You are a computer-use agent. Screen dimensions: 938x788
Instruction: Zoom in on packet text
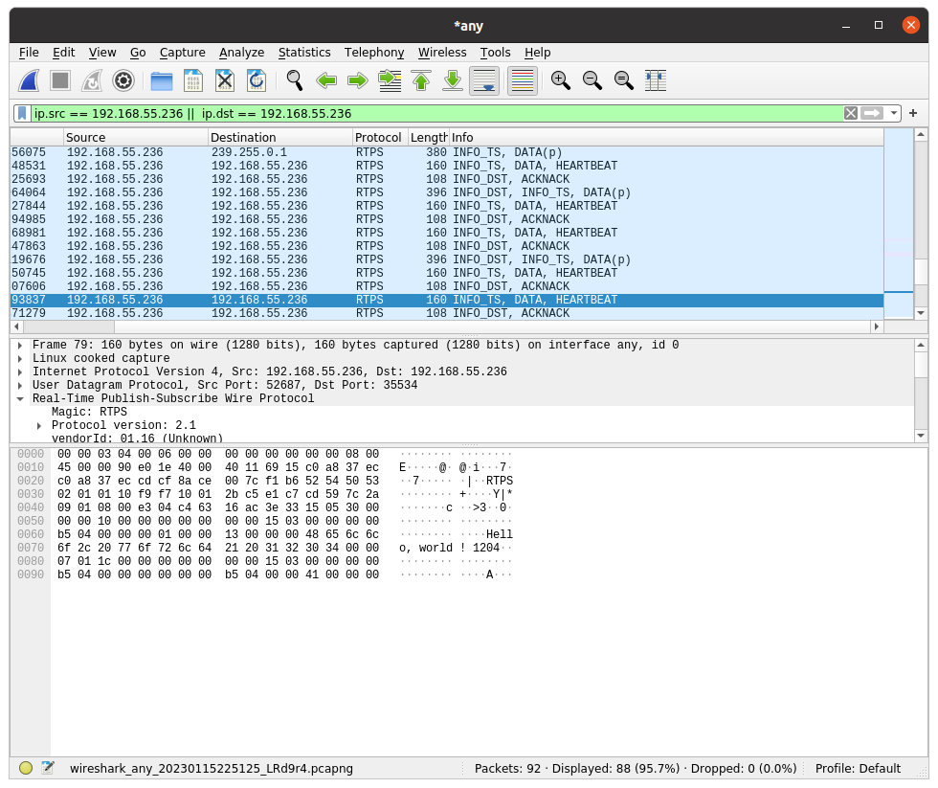(561, 80)
